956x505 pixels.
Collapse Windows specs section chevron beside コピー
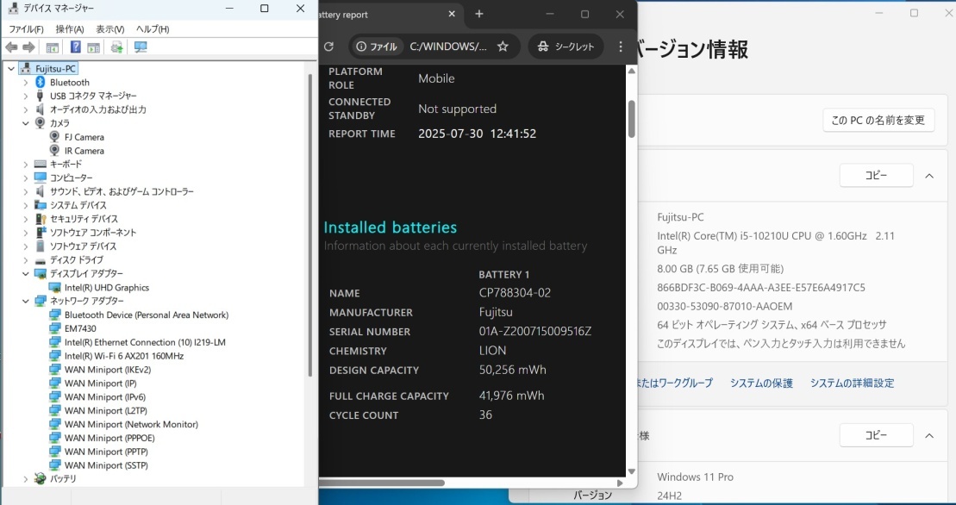929,435
